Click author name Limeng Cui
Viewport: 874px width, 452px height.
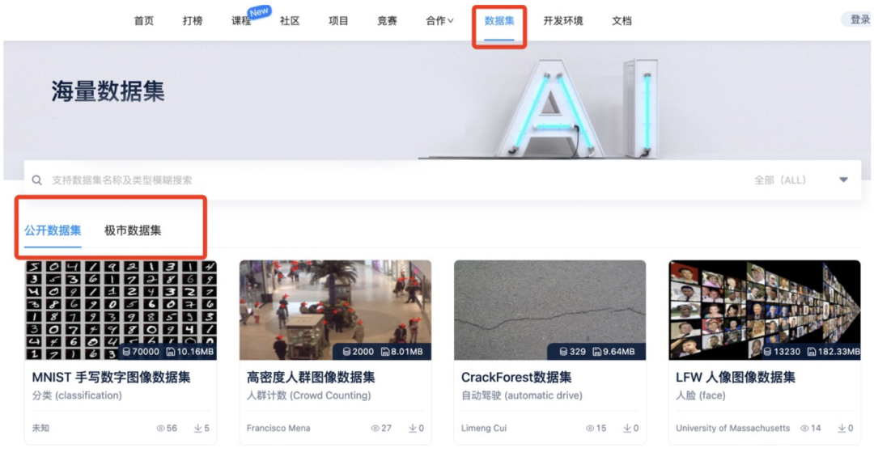pyautogui.click(x=484, y=428)
